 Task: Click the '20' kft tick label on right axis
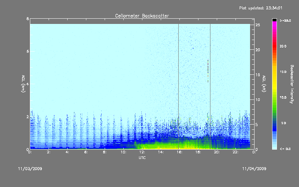point(258,50)
